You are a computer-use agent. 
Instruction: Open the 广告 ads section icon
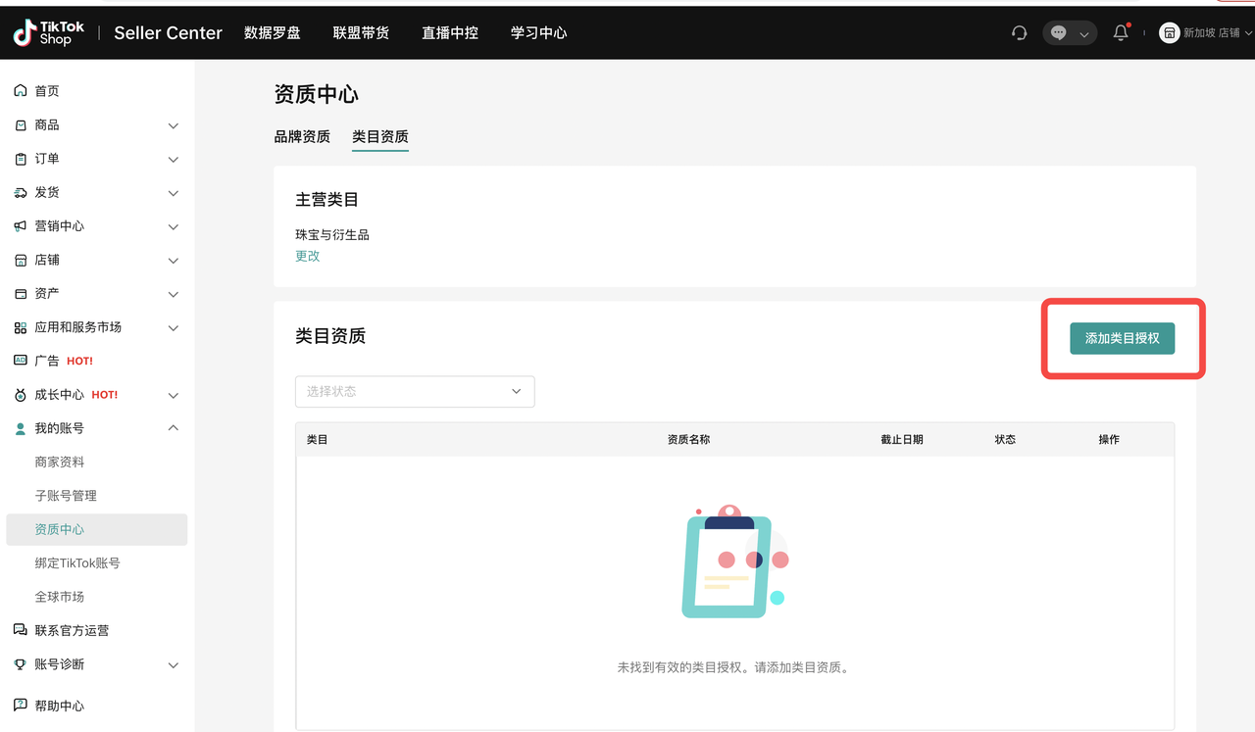[22, 360]
